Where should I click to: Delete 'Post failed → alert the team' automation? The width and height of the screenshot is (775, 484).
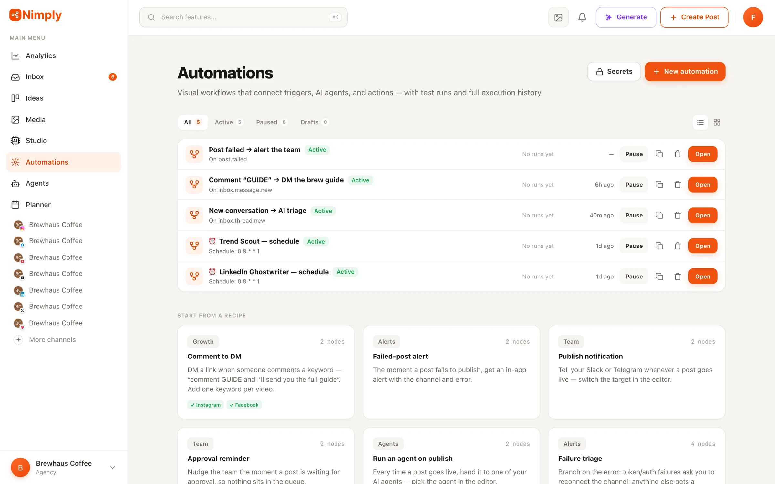(677, 154)
